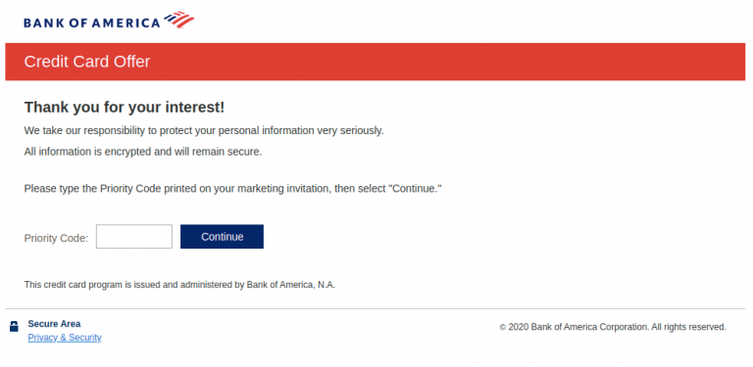Click the Secure Area footer label
The width and height of the screenshot is (753, 367).
click(x=54, y=323)
